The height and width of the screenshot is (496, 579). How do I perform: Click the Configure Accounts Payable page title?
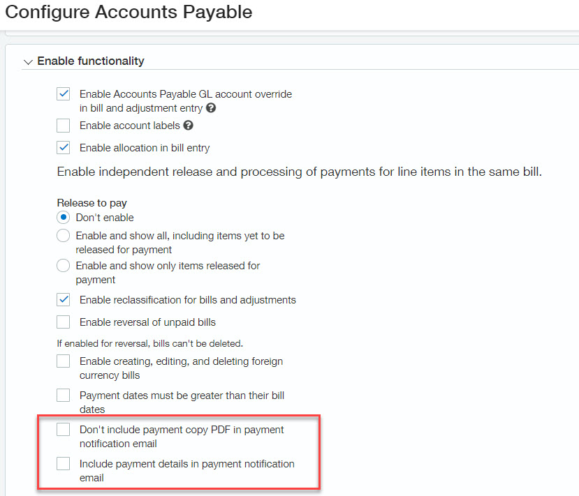click(129, 12)
